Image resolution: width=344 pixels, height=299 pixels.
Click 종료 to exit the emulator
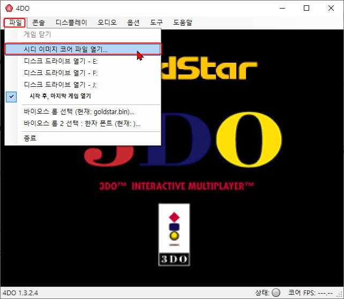coord(83,138)
